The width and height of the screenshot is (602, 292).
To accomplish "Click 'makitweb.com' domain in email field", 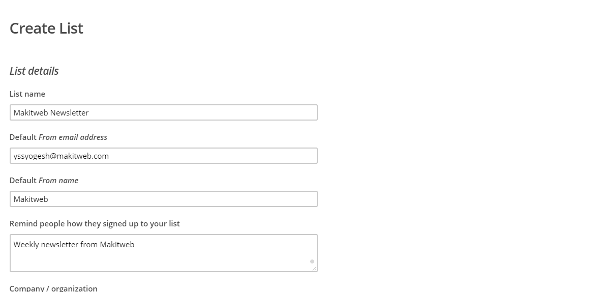I will click(x=83, y=156).
